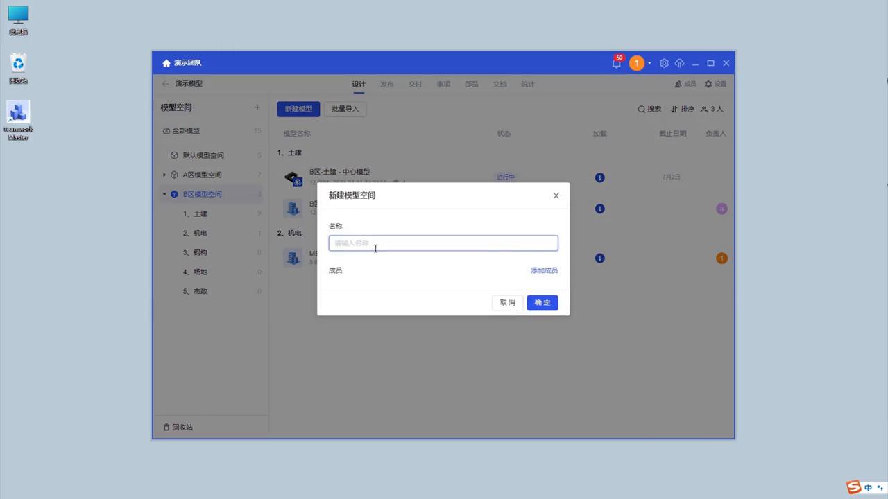The image size is (888, 499).
Task: Click the 状态 column header
Action: click(504, 134)
